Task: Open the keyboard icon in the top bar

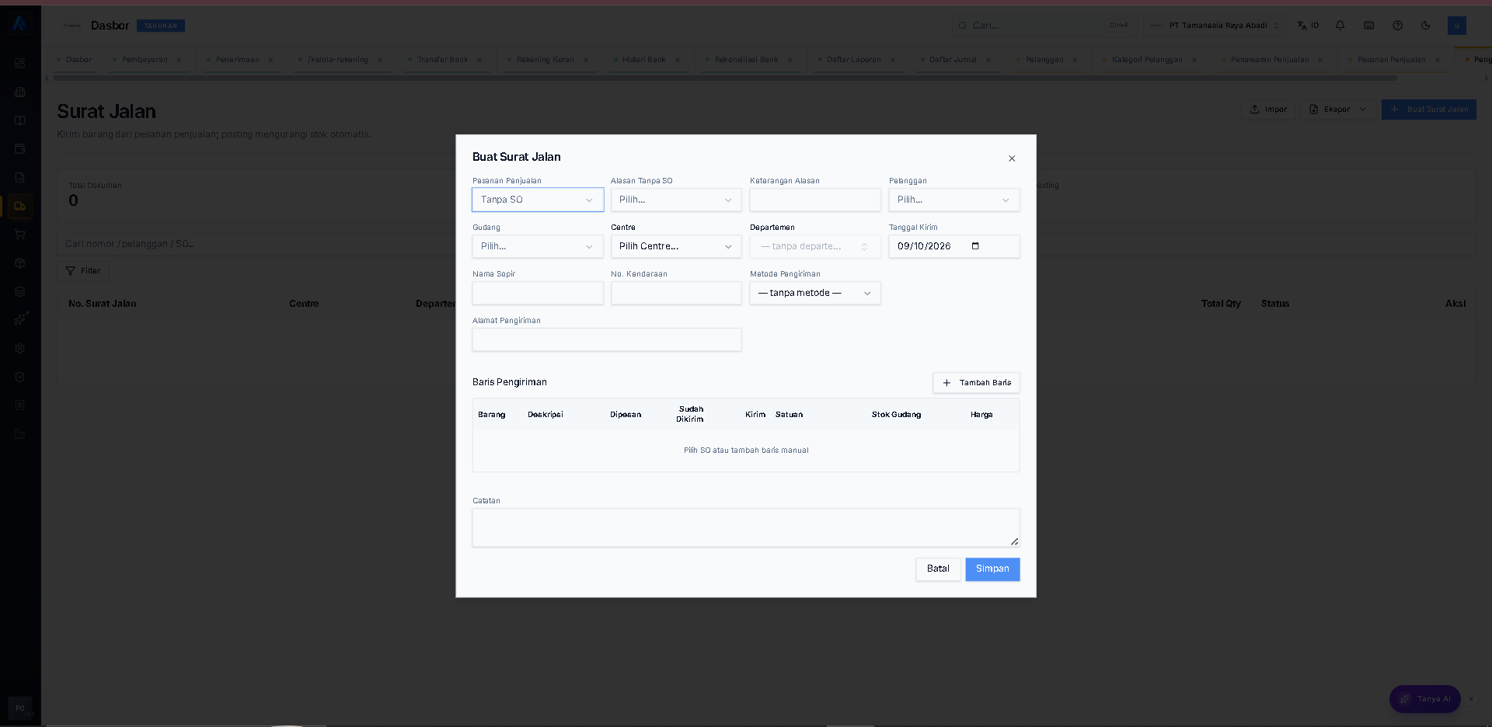Action: [x=1369, y=26]
